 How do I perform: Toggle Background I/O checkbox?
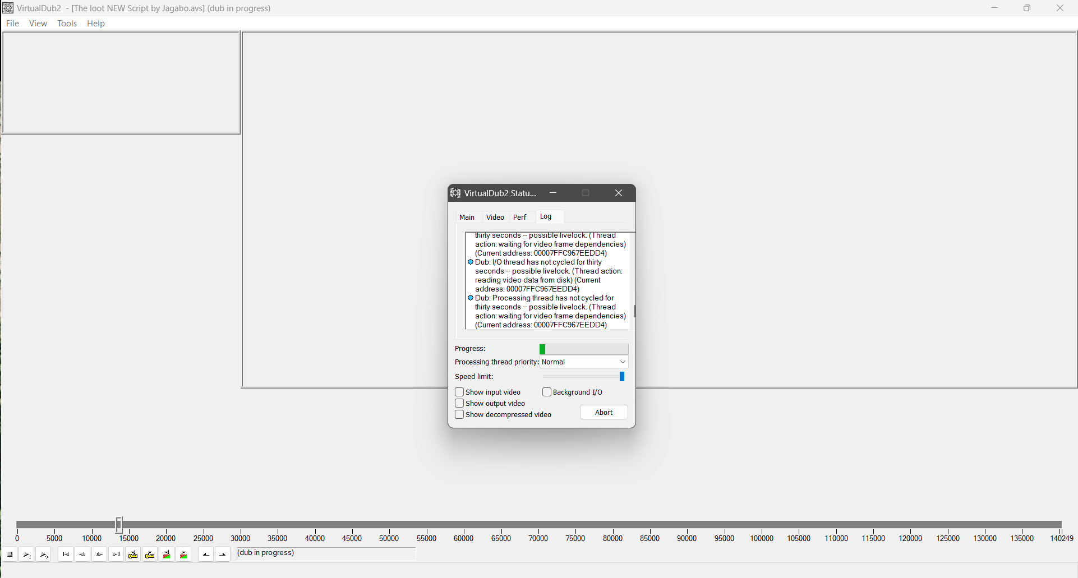547,392
